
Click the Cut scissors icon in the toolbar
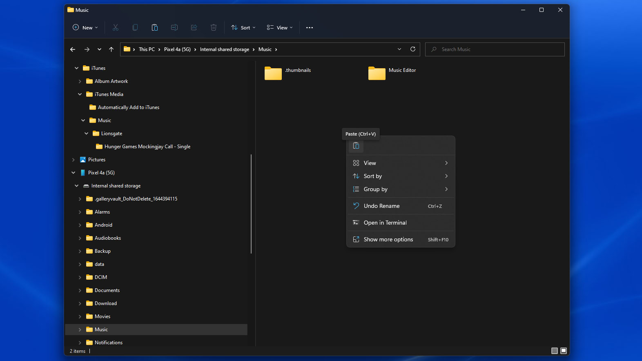pos(116,27)
